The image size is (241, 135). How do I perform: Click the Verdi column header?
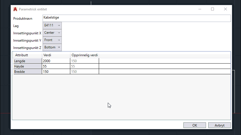coord(56,55)
